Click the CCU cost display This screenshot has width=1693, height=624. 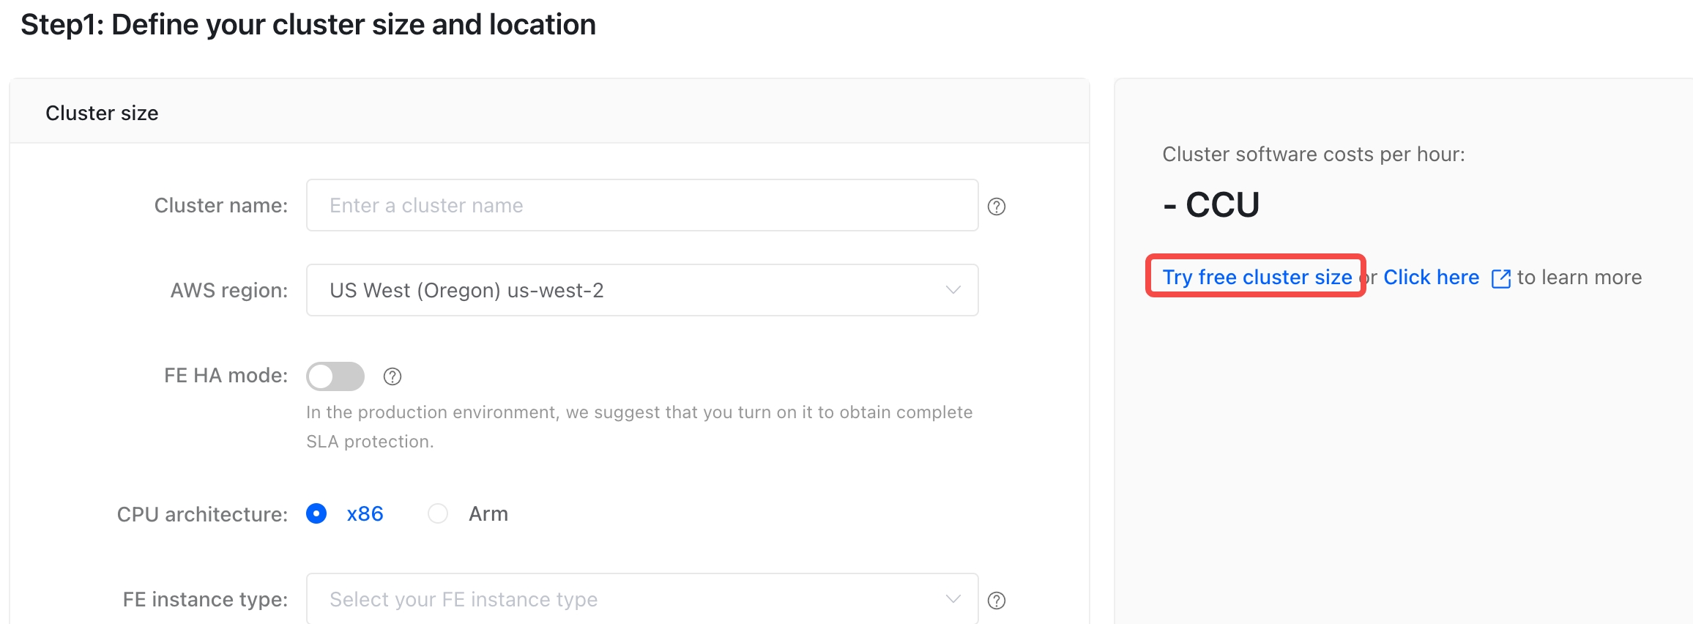(x=1210, y=205)
